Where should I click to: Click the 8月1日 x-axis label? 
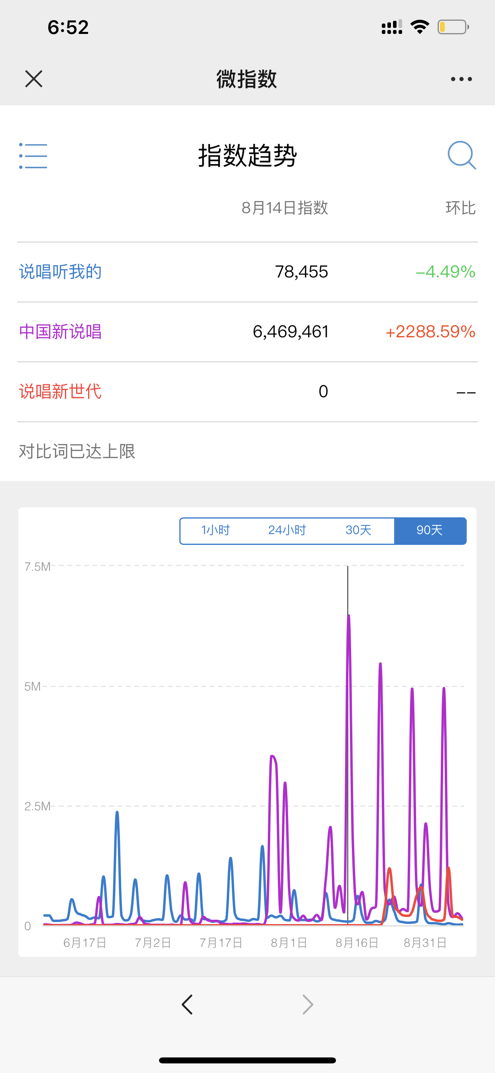pyautogui.click(x=289, y=942)
